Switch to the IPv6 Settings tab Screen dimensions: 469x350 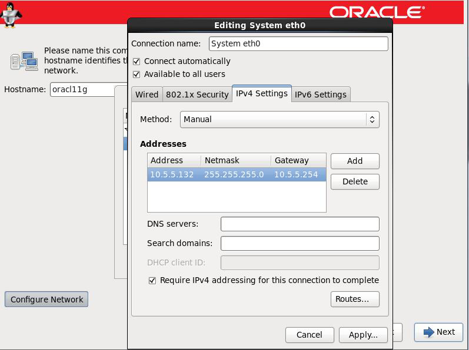coord(321,95)
